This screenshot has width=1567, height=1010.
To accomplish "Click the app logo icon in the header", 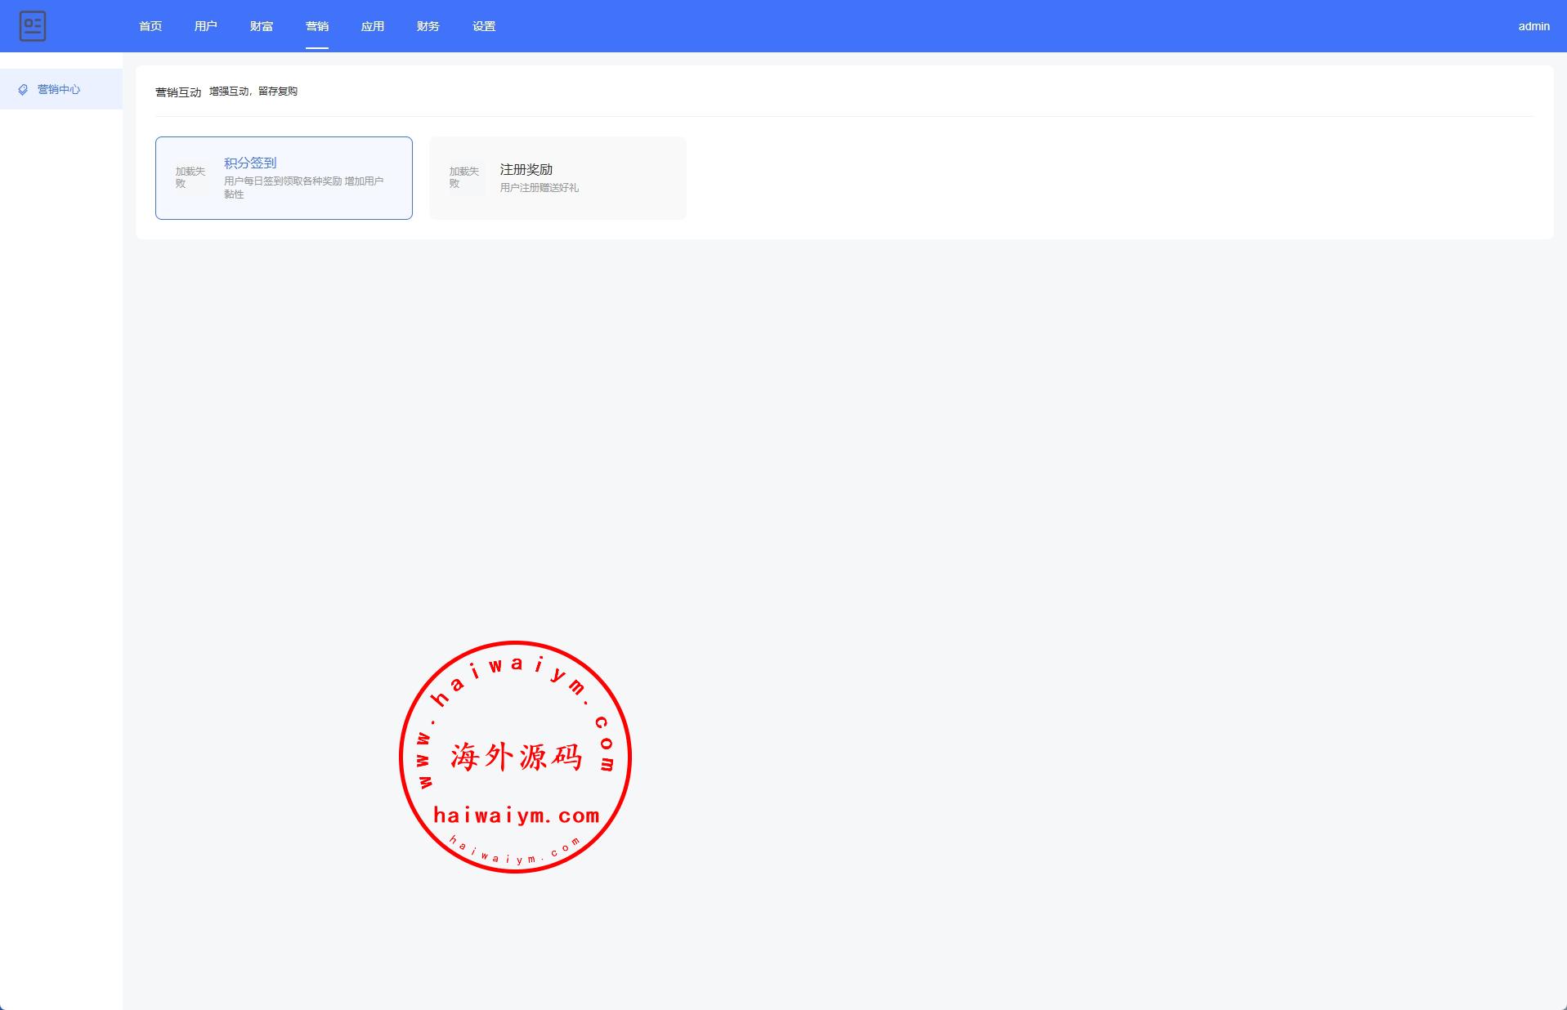I will pos(33,26).
